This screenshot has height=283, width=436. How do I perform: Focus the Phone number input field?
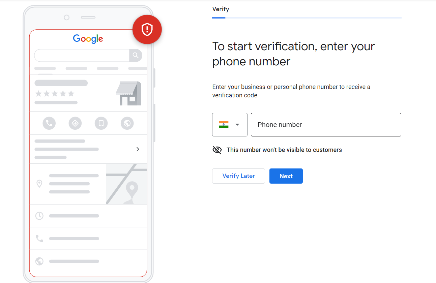[x=326, y=125]
